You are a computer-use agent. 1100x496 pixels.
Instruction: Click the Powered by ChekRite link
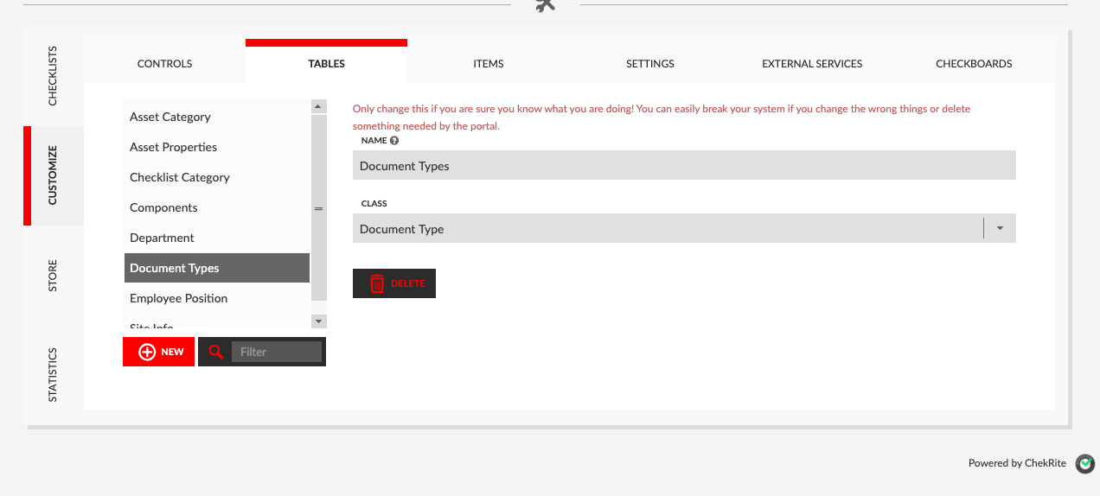click(x=1017, y=463)
